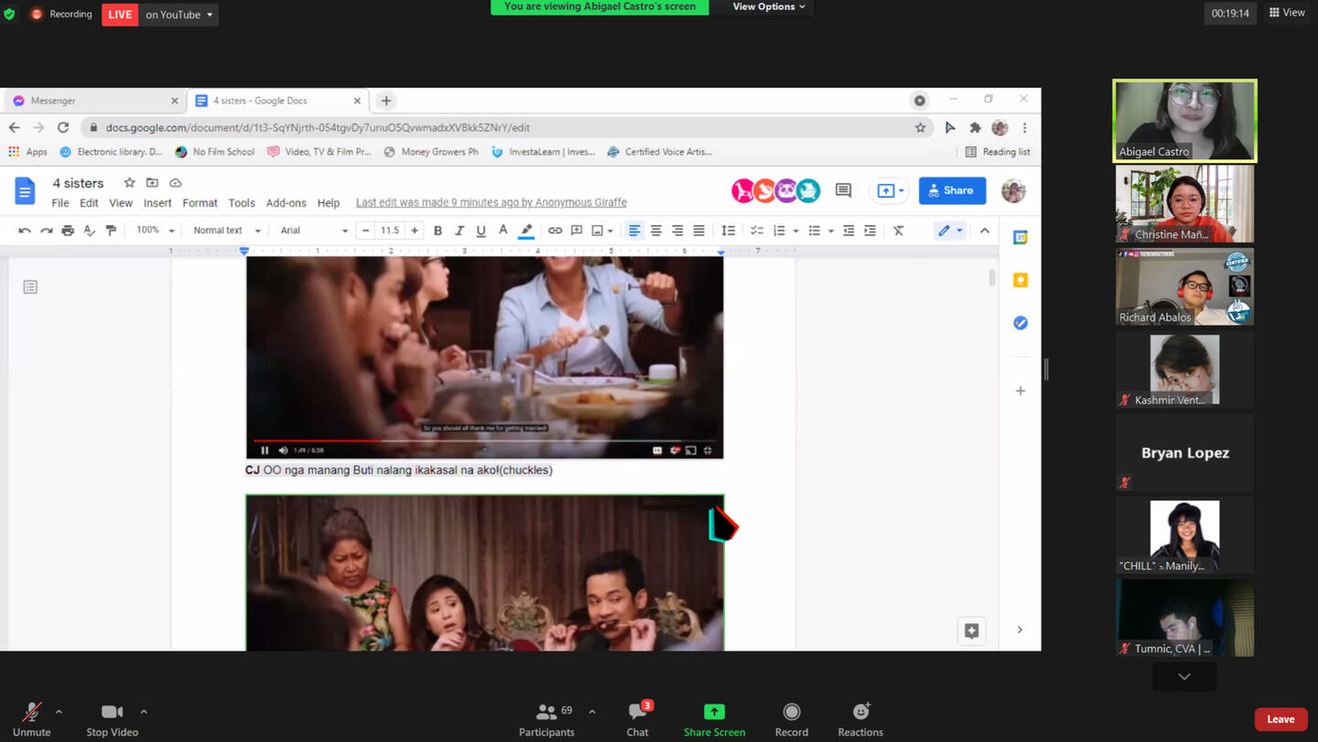
Task: Clear formatting on selected text
Action: pos(899,231)
